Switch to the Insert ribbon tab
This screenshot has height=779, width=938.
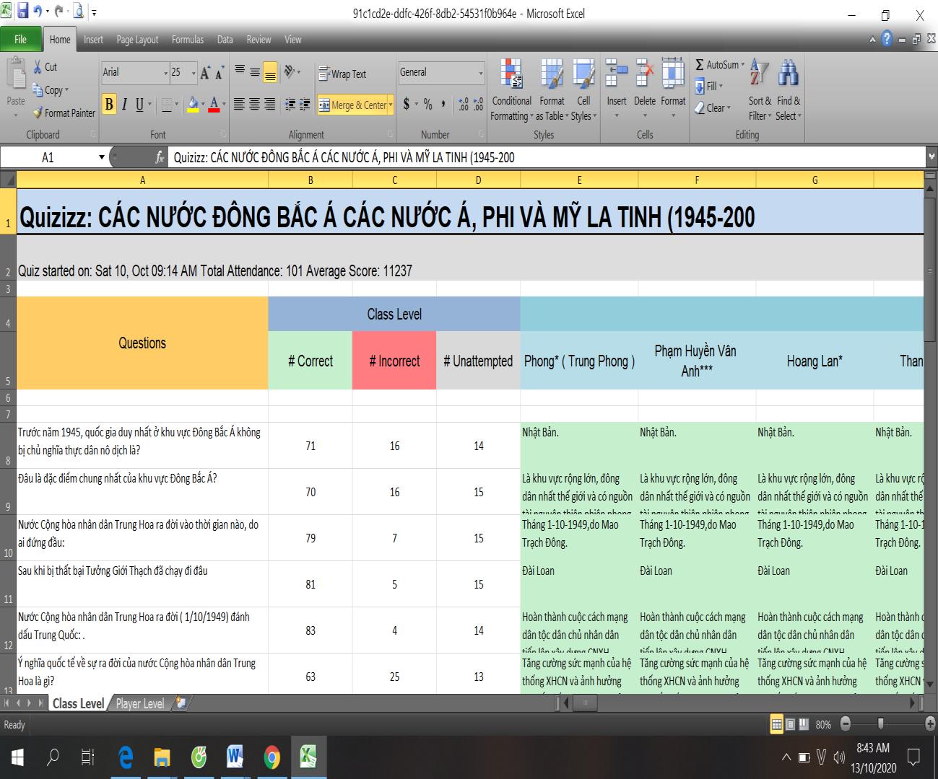click(x=93, y=40)
